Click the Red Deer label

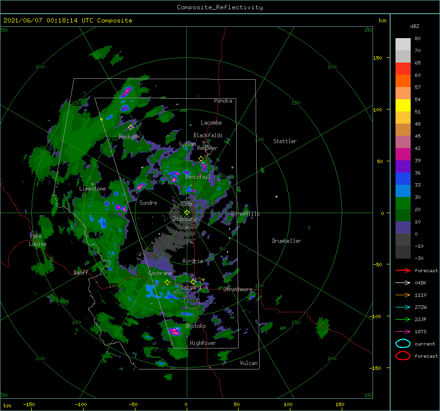pyautogui.click(x=207, y=148)
